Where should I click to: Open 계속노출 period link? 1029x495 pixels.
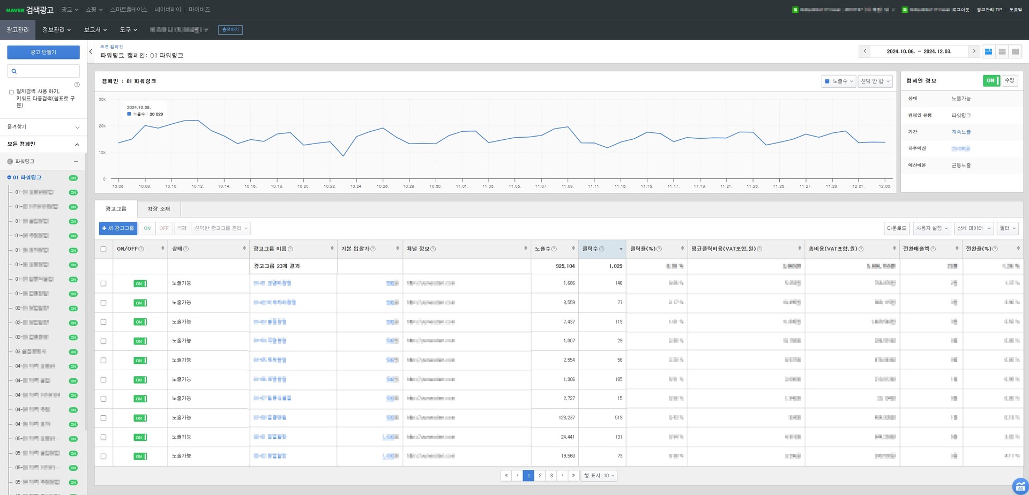coord(961,132)
